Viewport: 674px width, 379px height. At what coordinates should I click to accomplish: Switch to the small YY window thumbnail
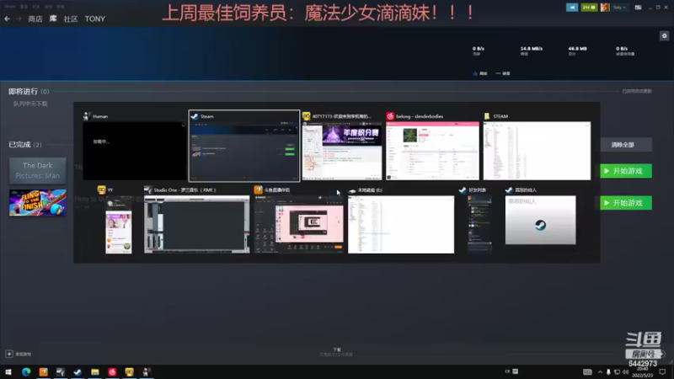point(119,225)
